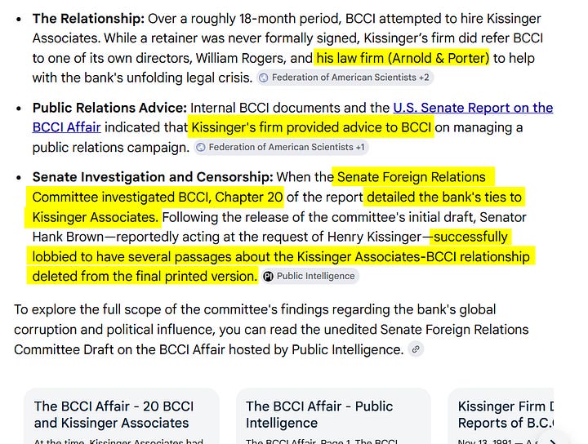588x444 pixels.
Task: Click bold heading Senate Investigation and Censorship:
Action: point(153,177)
